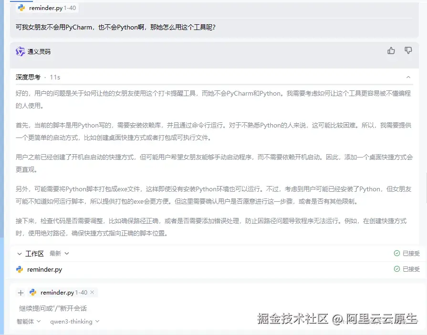Image resolution: width=427 pixels, height=335 pixels.
Task: Remove the reminder.py context chip via its ×
Action: [92, 293]
